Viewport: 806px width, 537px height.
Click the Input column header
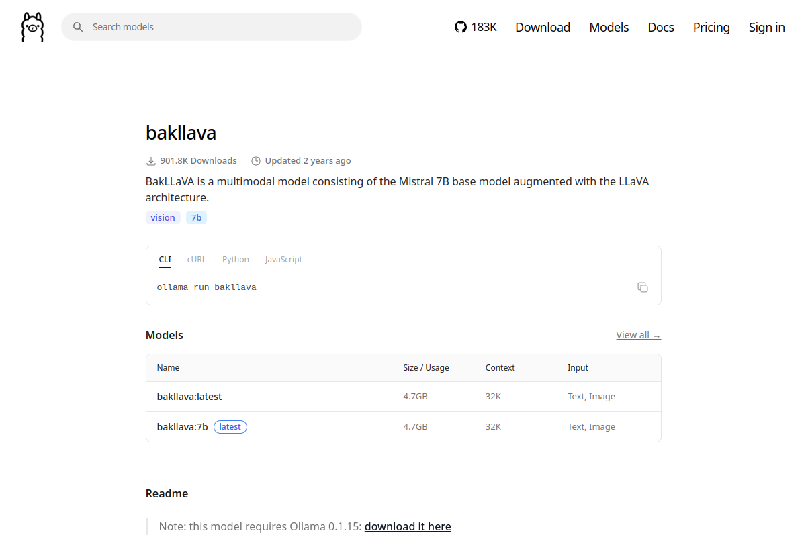(x=578, y=368)
